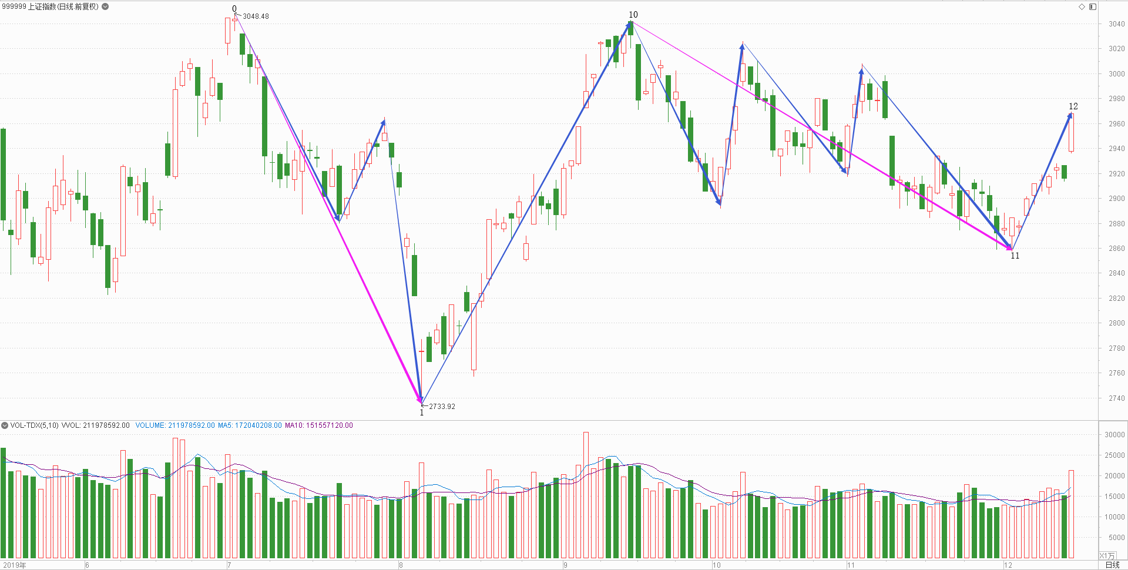Open the VOL-TDX indicator dropdown arrow

(x=5, y=425)
